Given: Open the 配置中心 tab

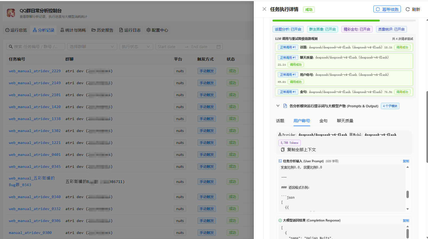Looking at the screenshot, I should click(157, 30).
